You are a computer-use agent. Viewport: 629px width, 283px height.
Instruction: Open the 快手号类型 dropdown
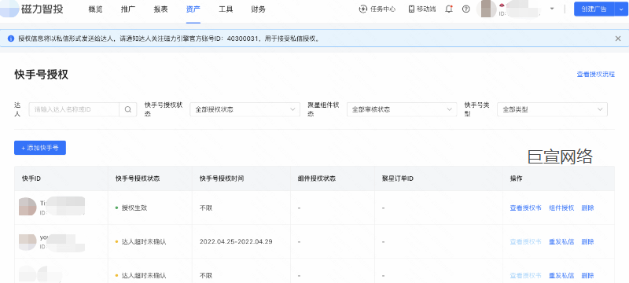(x=552, y=109)
